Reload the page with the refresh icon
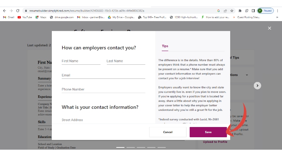282x158 pixels. 18,11
